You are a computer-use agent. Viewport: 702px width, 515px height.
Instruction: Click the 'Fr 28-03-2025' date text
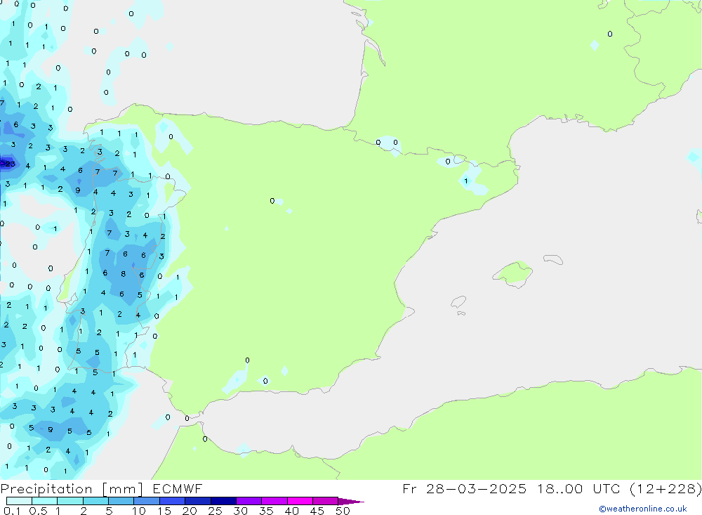[464, 488]
